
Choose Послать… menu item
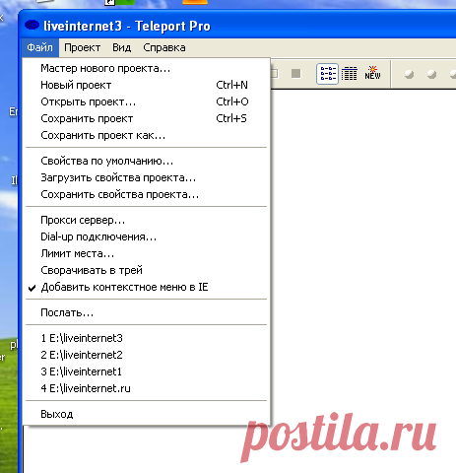click(x=147, y=312)
